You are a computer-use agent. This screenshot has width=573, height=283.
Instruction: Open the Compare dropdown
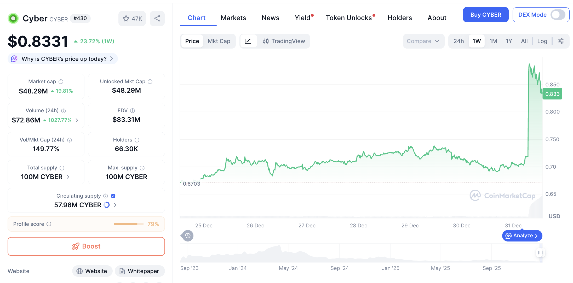click(x=423, y=41)
